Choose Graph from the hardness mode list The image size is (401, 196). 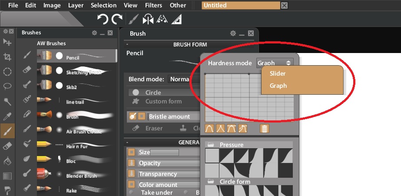pyautogui.click(x=278, y=86)
